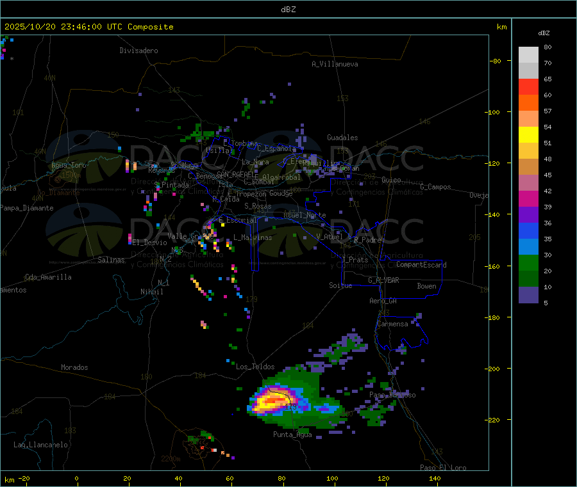Click the Morados map label
Screen dimensions: 577x487
pos(74,367)
